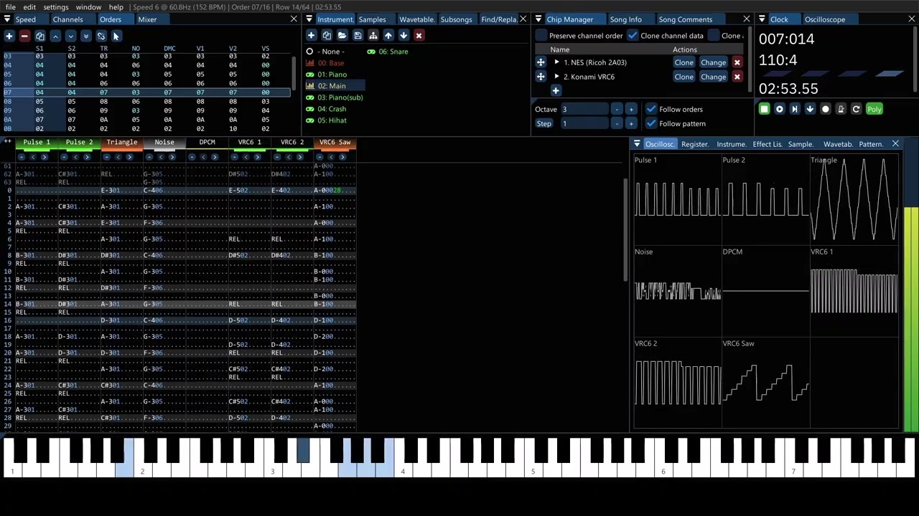
Task: Remove the NES (Ricoh 2A03) chip
Action: [x=737, y=62]
